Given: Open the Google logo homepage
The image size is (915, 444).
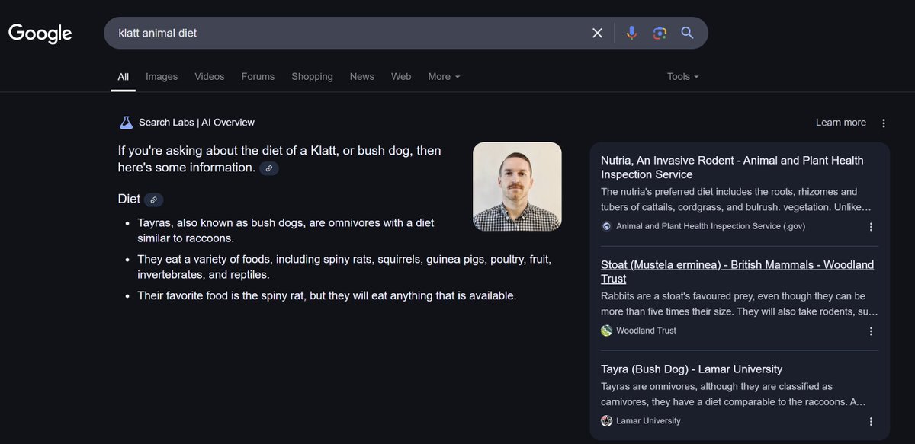Looking at the screenshot, I should (40, 33).
